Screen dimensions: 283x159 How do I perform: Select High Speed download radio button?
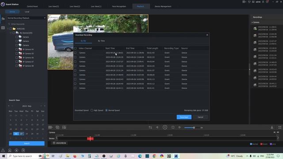pos(92,110)
